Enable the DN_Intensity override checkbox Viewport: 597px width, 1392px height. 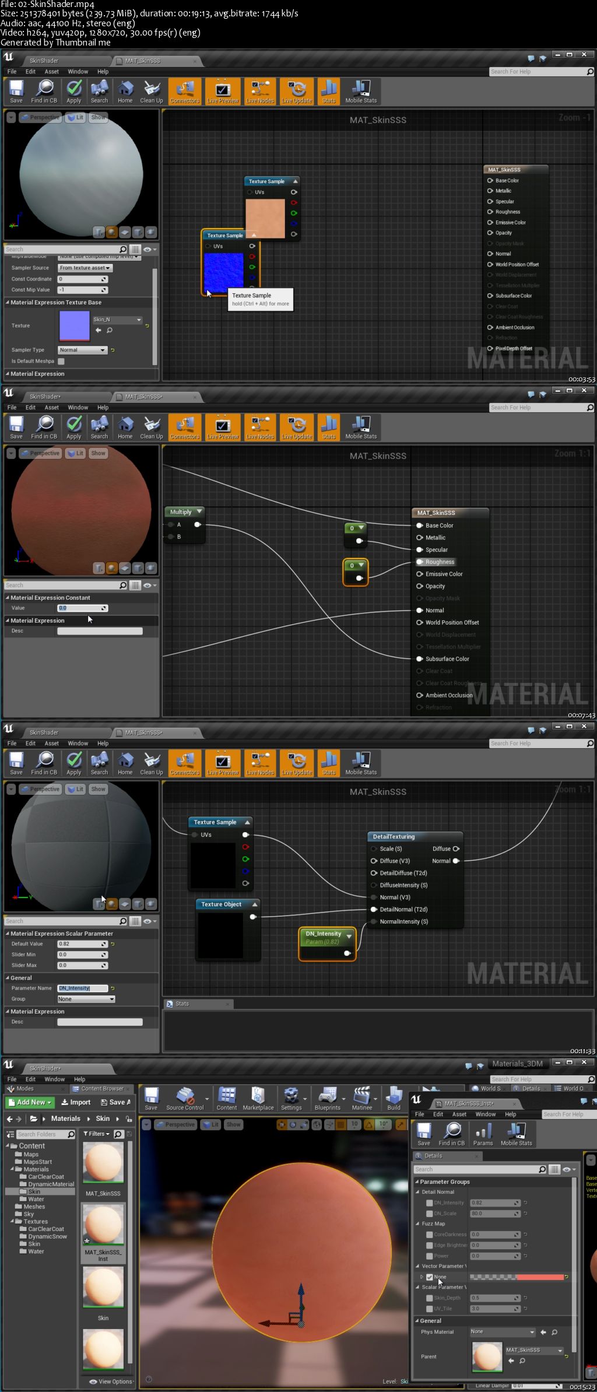pos(429,1202)
